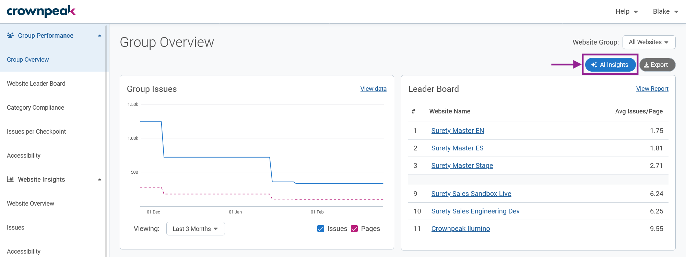
Task: Click the sidebar vertical scrollbar
Action: pos(106,140)
